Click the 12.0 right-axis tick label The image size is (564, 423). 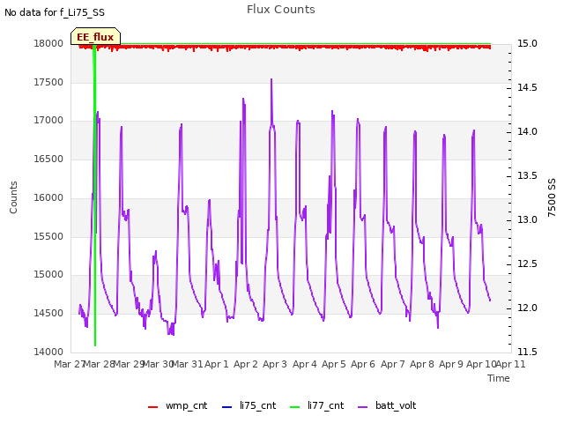point(527,308)
